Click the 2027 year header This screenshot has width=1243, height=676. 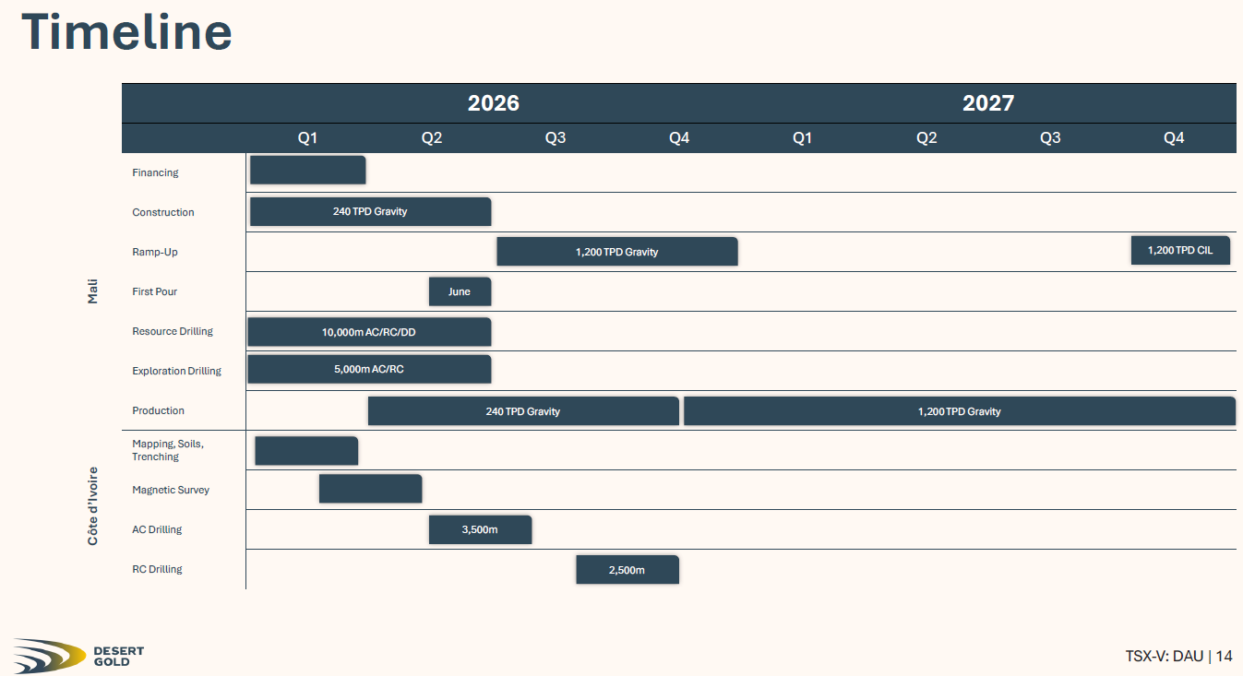(x=988, y=103)
